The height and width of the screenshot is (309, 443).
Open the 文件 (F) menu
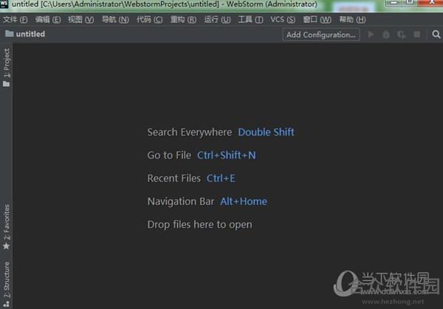[15, 19]
